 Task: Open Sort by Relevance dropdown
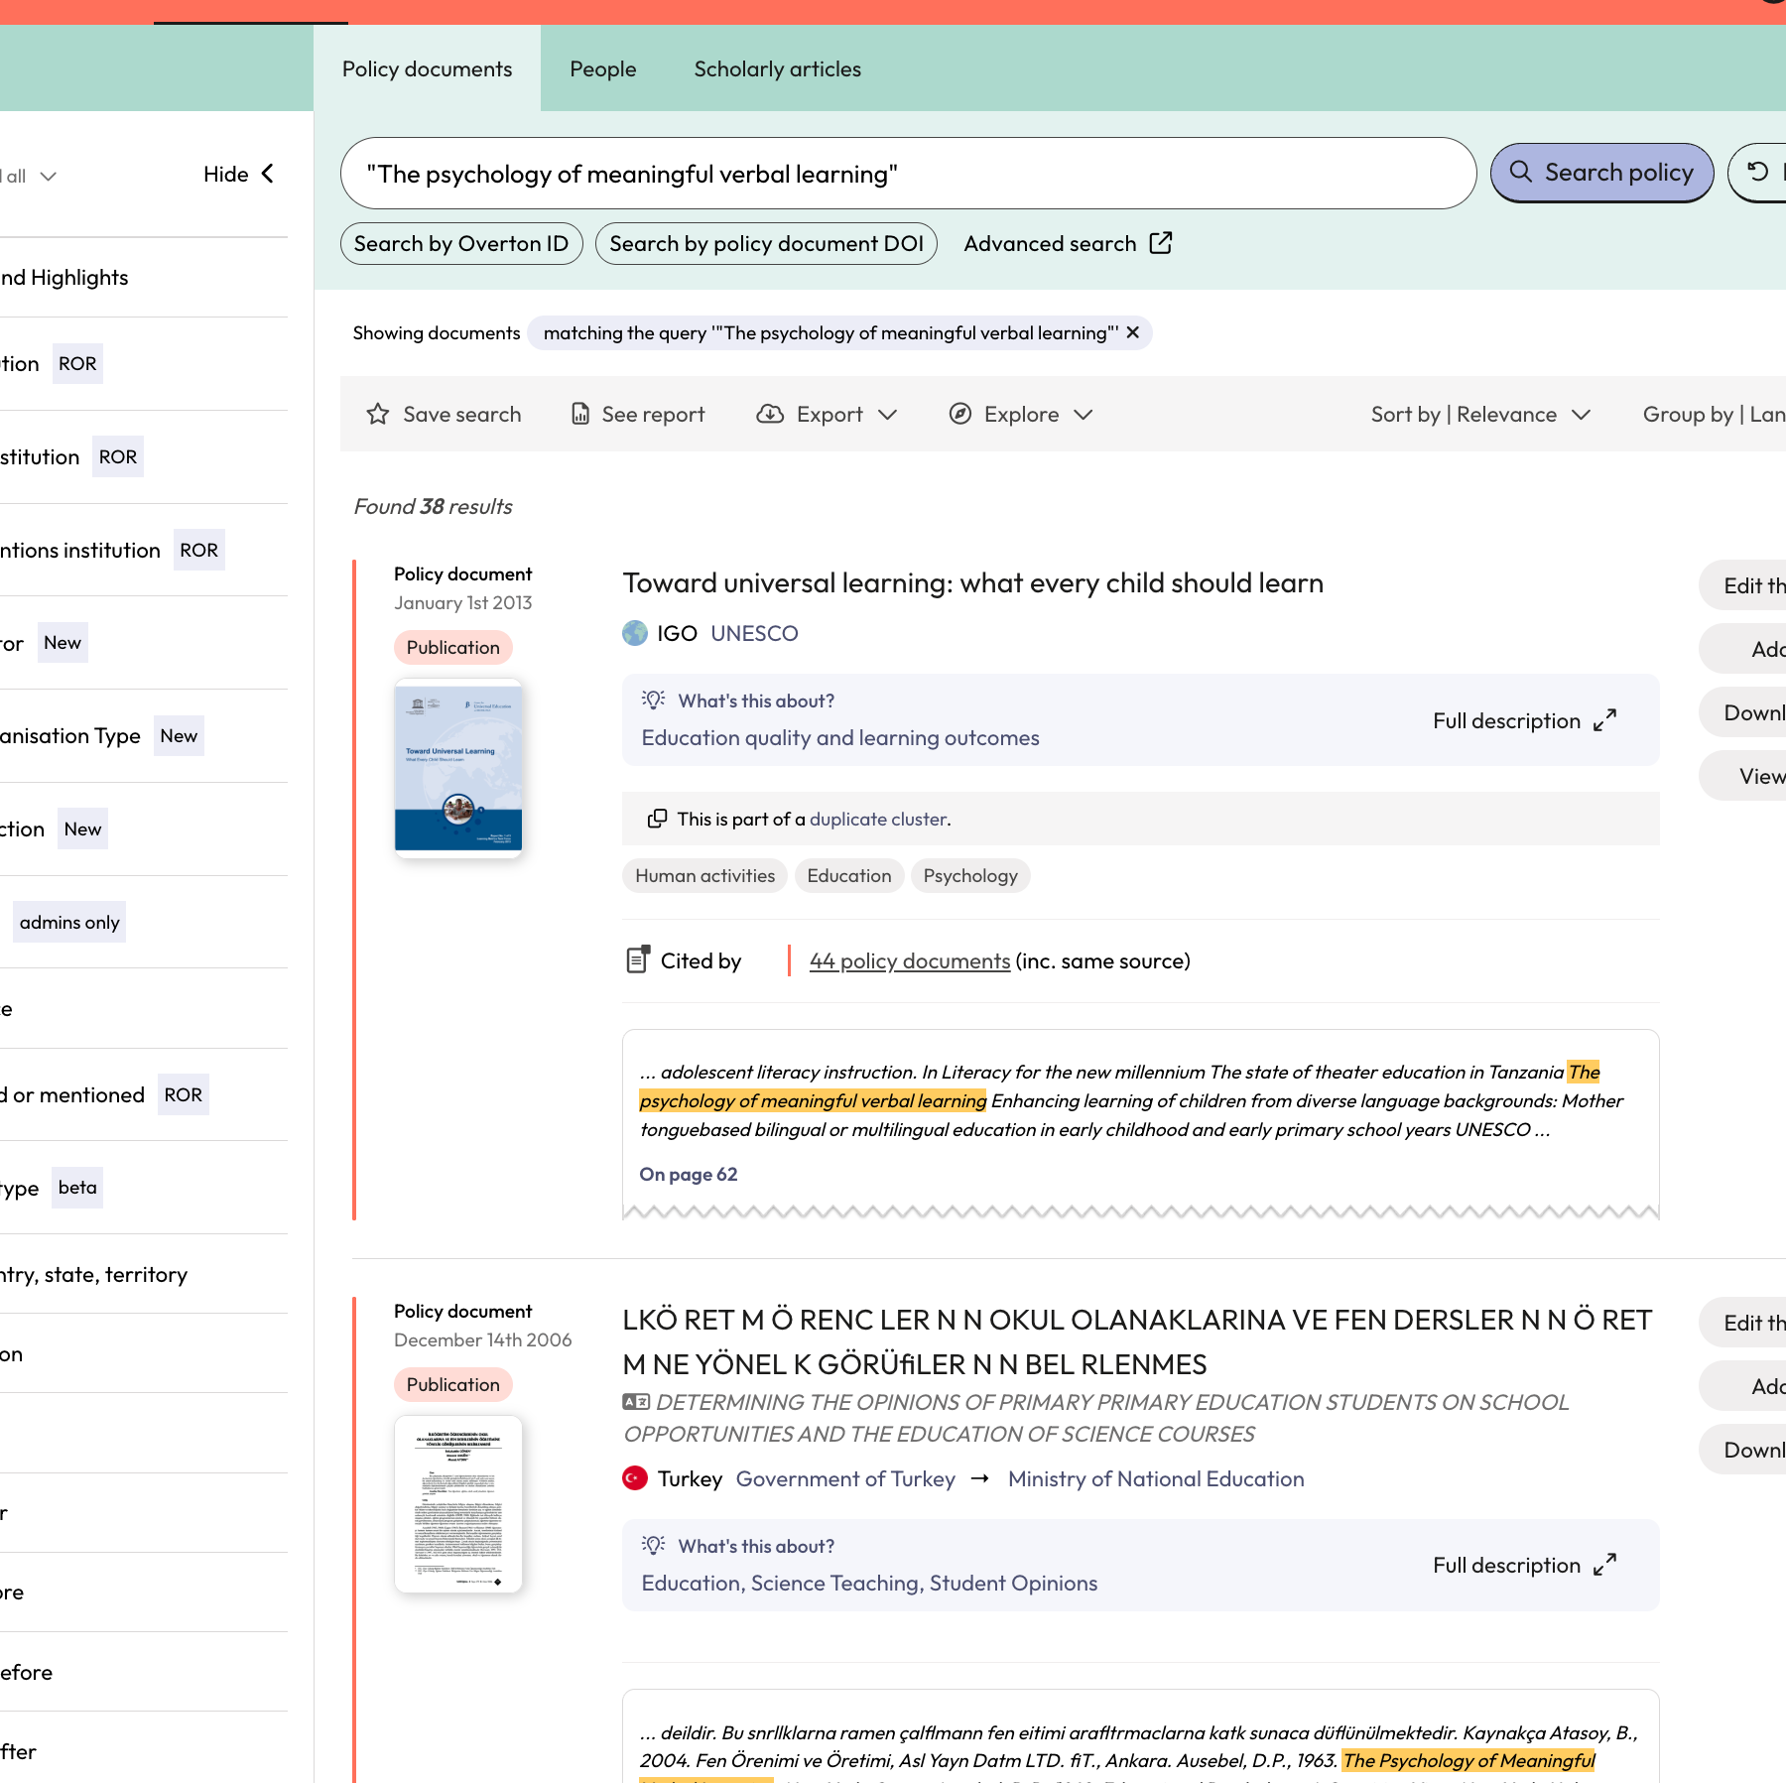[x=1480, y=414]
